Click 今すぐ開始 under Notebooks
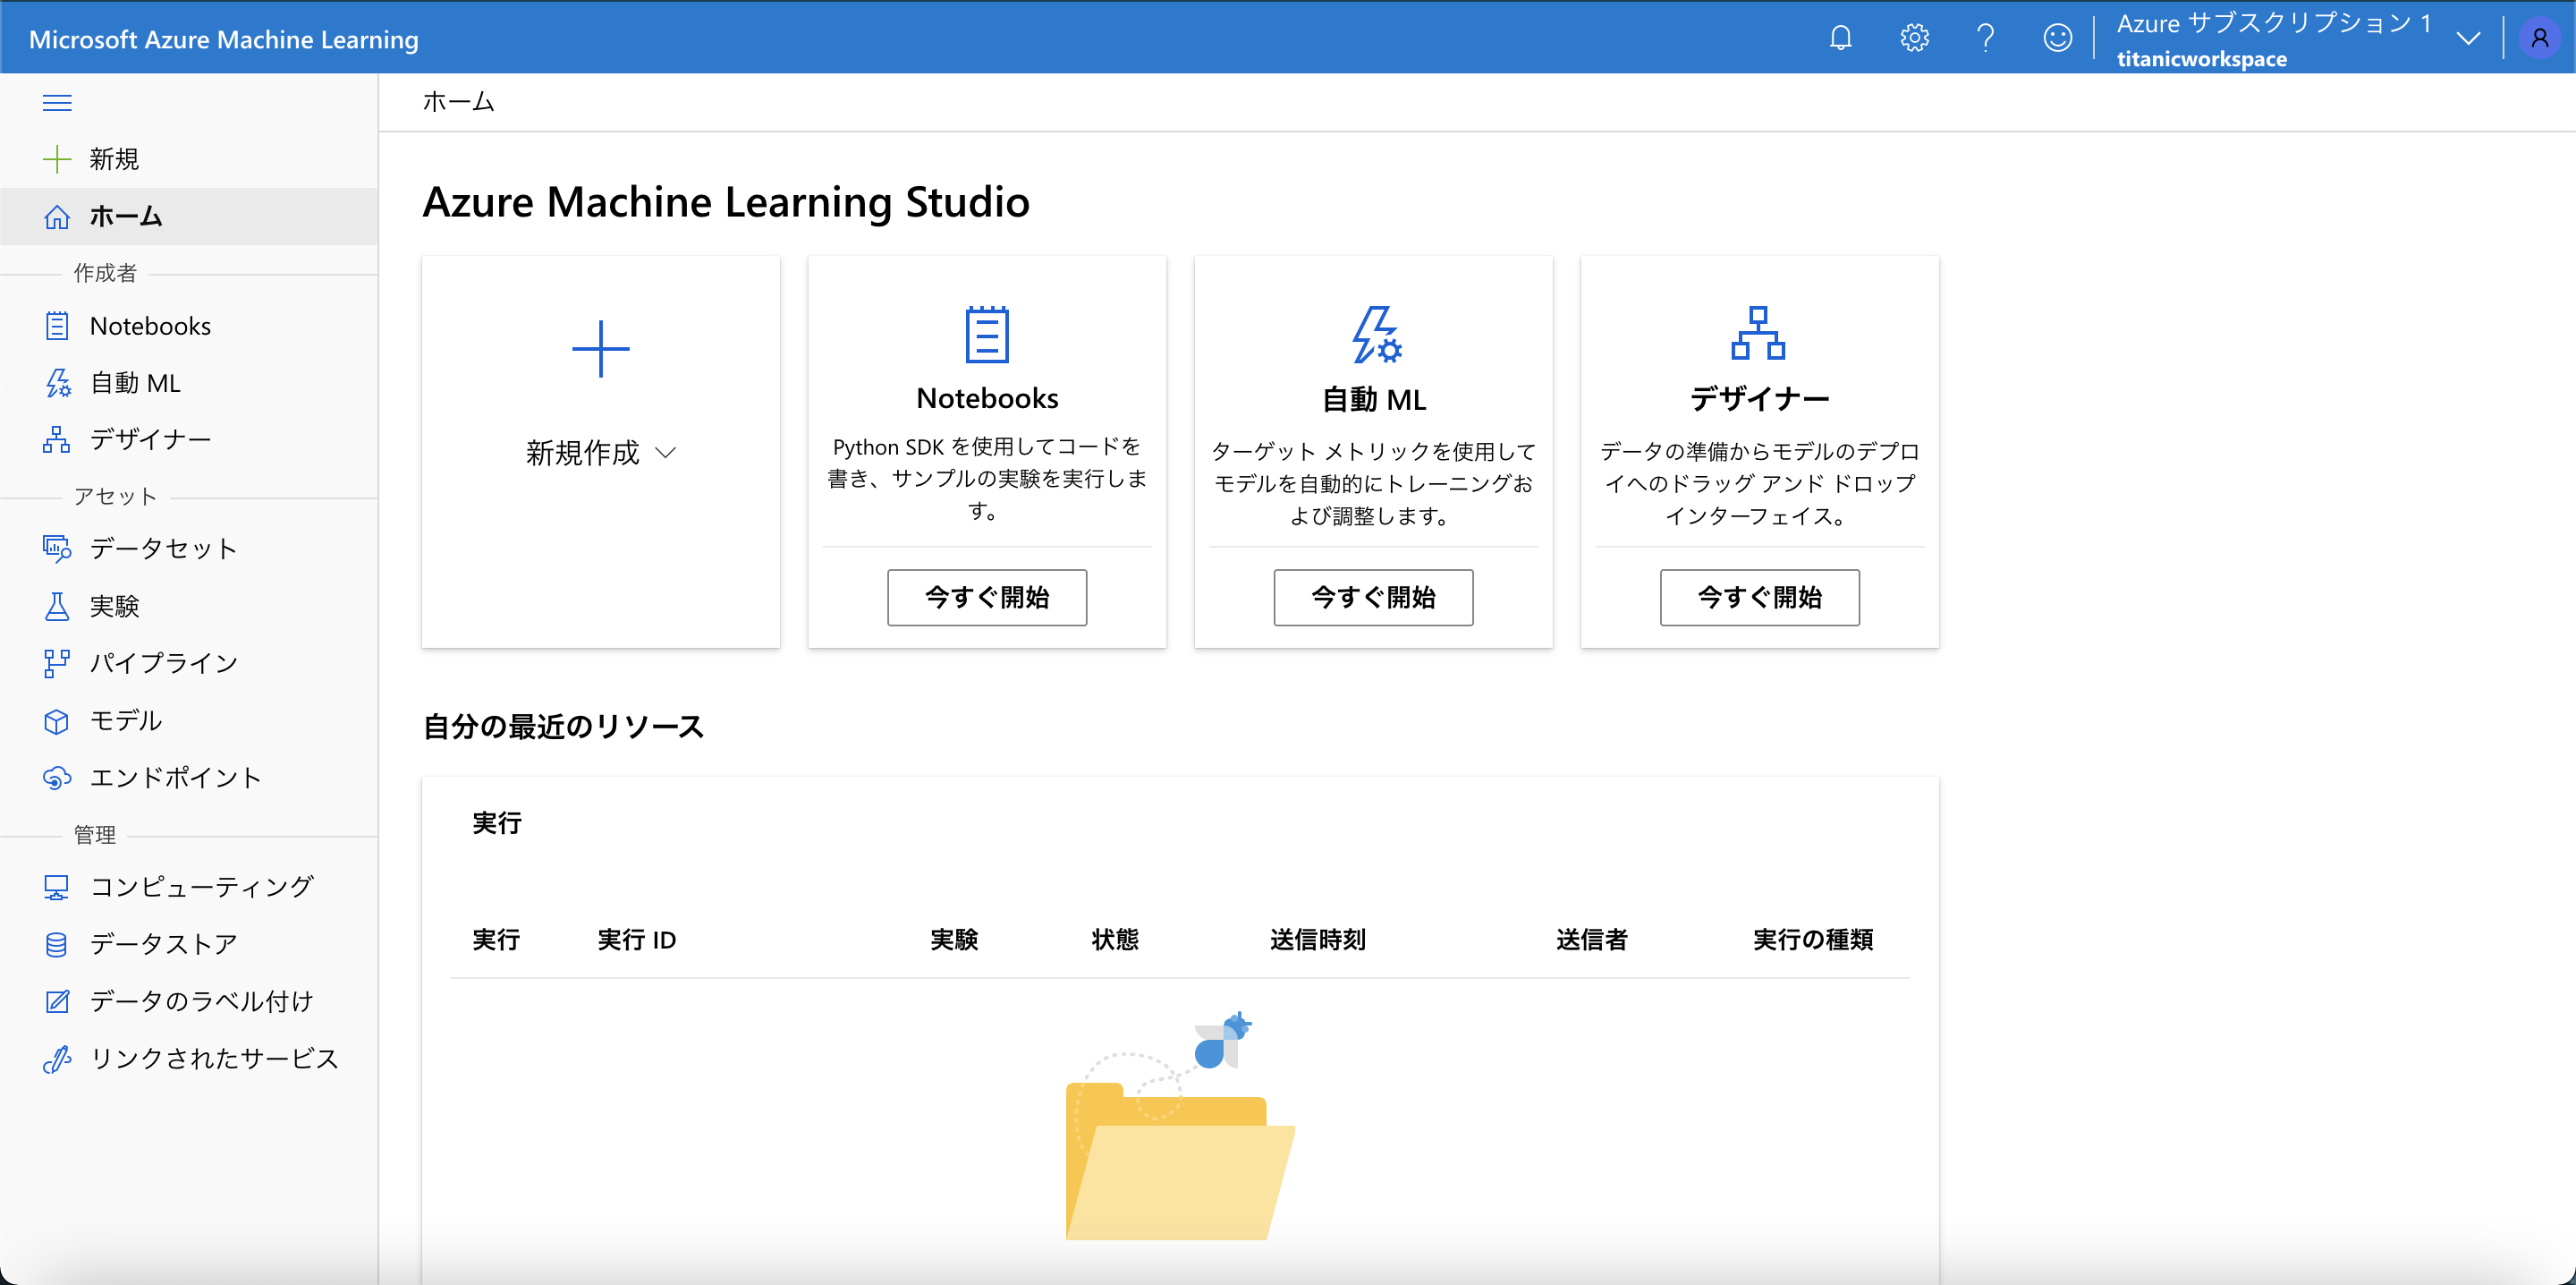2576x1285 pixels. click(986, 597)
